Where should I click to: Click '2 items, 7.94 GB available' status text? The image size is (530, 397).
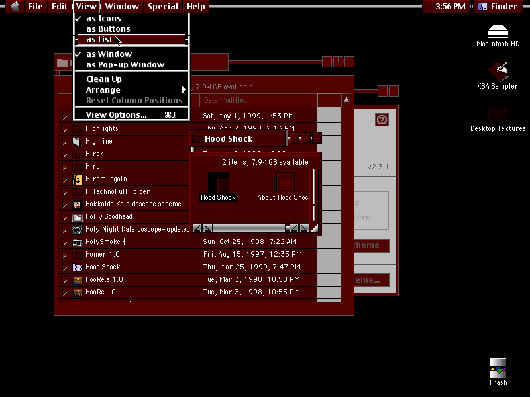[x=266, y=162]
